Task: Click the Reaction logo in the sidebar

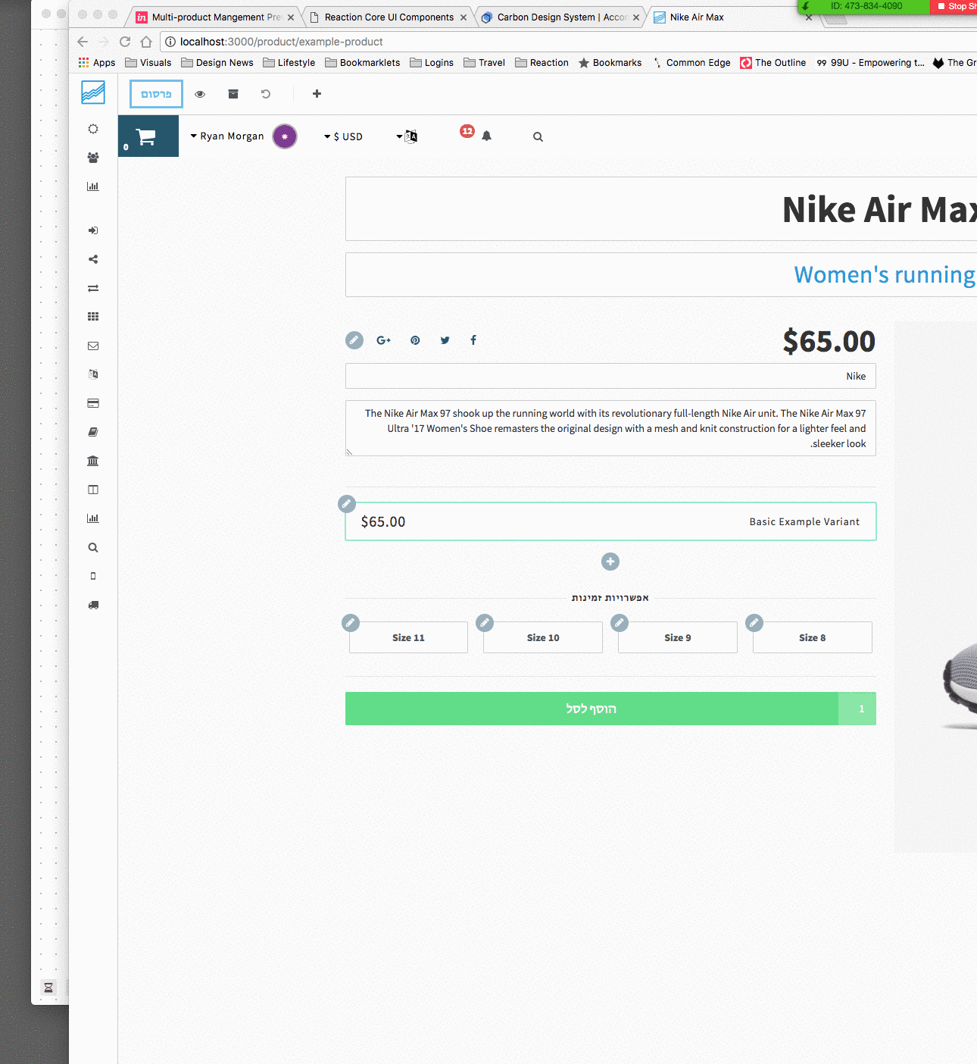Action: coord(93,92)
